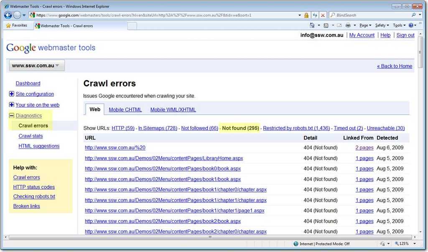
Task: Click the Home icon on the IE toolbar
Action: (312, 25)
